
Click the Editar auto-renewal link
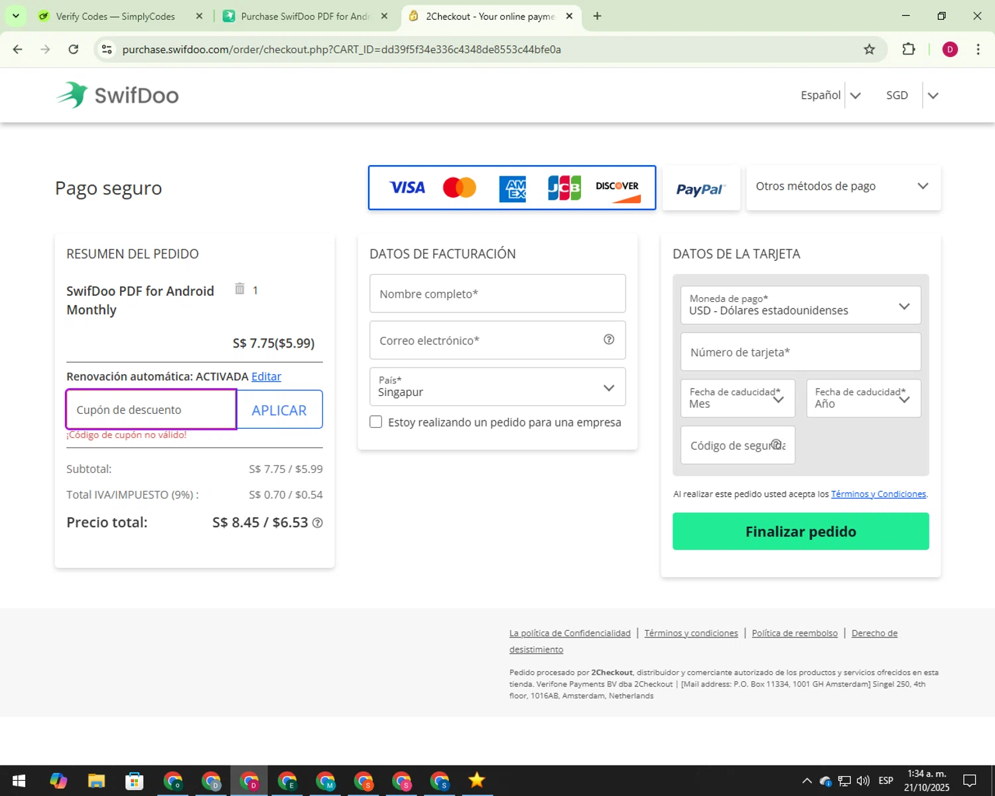coord(266,376)
